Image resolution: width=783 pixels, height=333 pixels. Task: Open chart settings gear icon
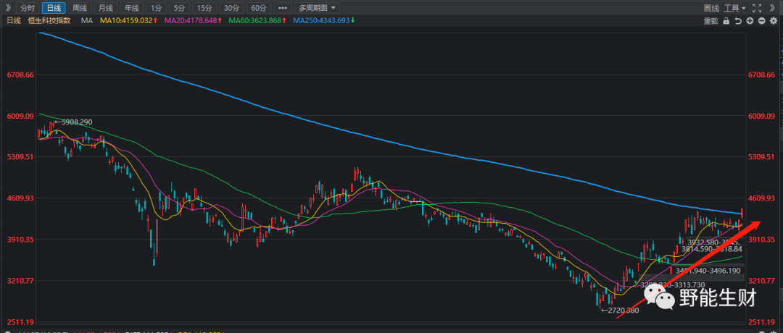(x=774, y=21)
